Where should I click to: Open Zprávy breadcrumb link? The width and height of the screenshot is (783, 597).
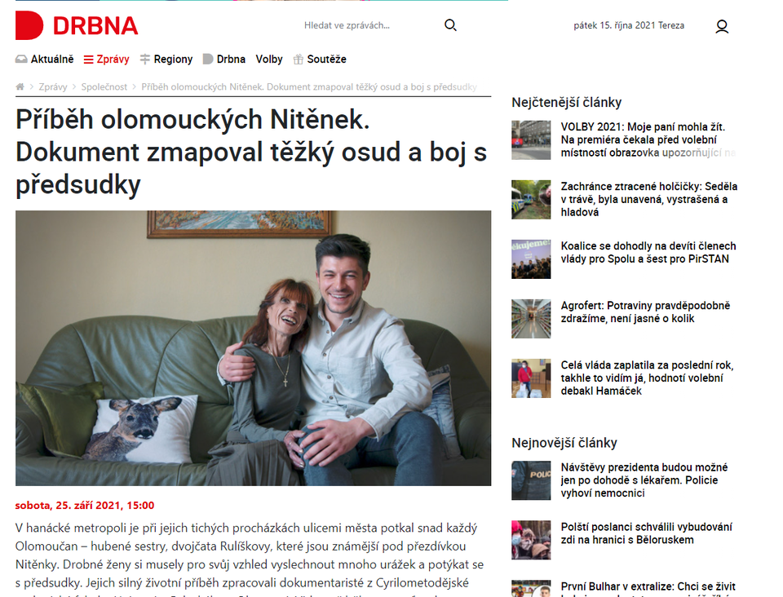(53, 86)
